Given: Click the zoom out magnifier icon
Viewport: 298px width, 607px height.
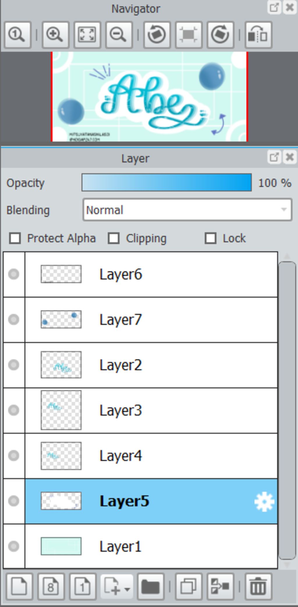Looking at the screenshot, I should coord(119,35).
